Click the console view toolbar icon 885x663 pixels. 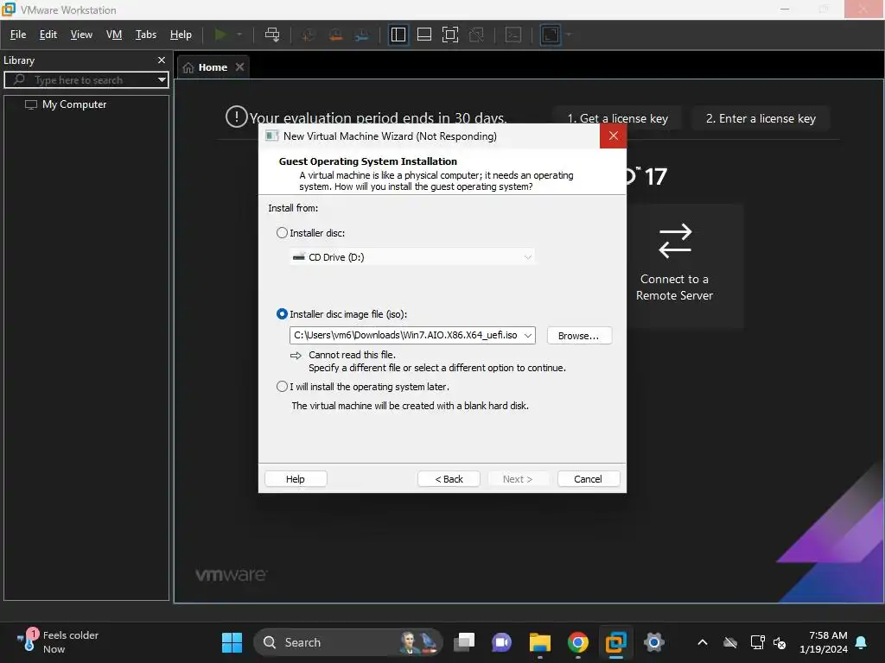[x=513, y=35]
